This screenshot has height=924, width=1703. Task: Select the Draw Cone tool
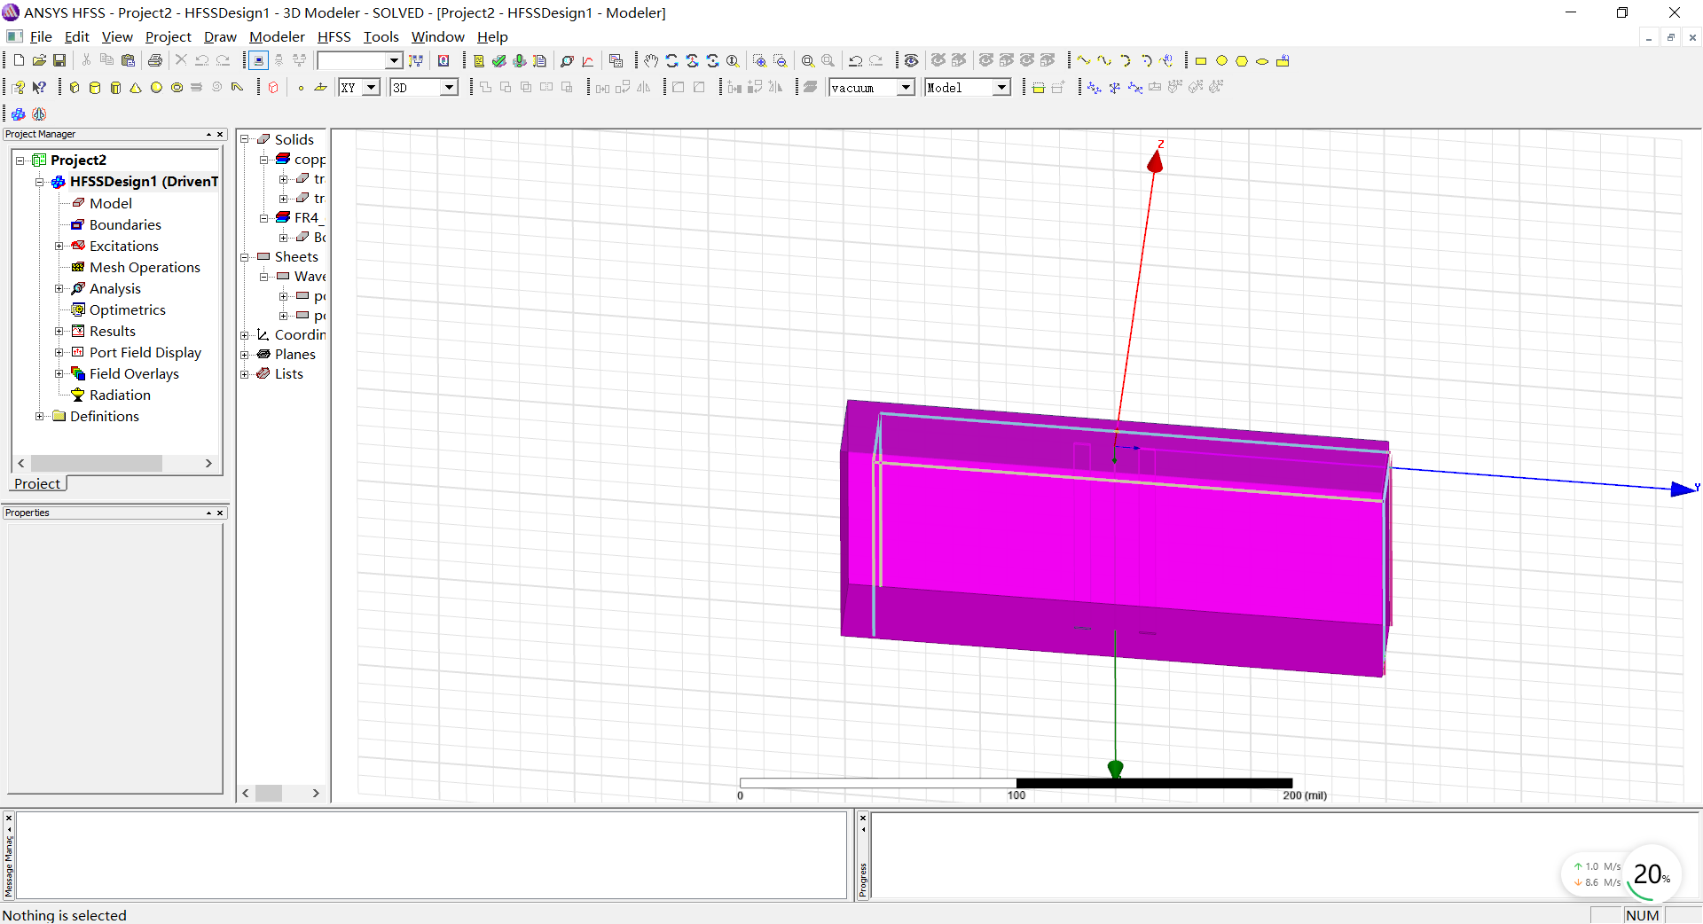136,87
